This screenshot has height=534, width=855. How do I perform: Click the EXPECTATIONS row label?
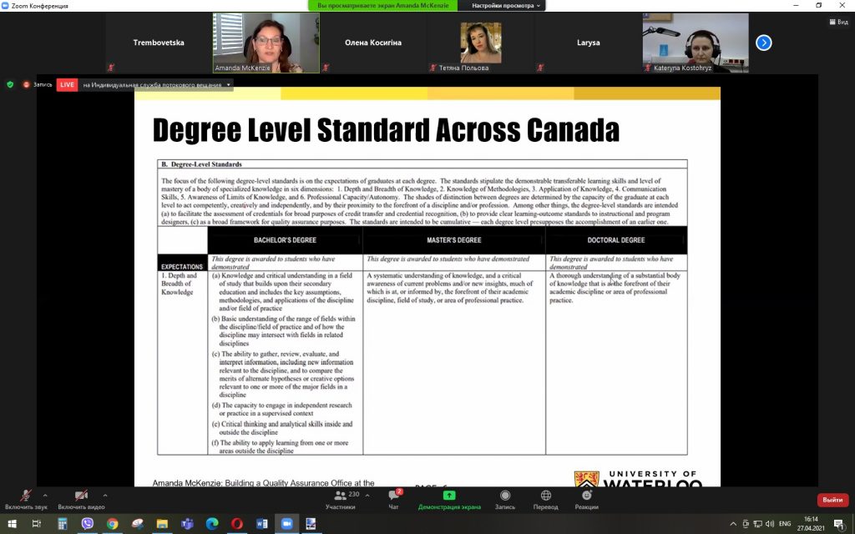182,266
